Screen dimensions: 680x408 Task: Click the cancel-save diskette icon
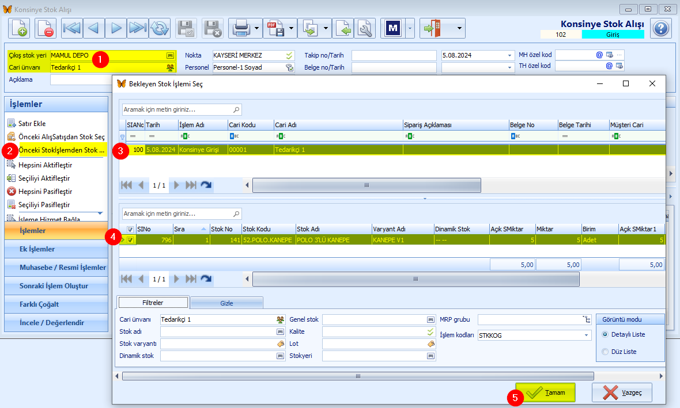(x=213, y=29)
